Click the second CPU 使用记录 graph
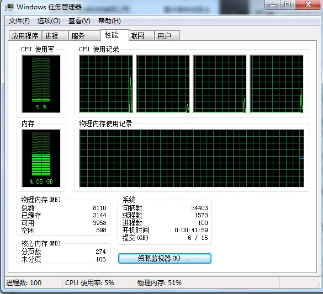This screenshot has width=323, height=294. [163, 84]
